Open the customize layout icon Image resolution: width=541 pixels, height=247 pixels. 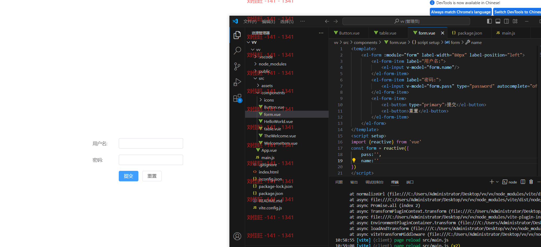tap(515, 21)
